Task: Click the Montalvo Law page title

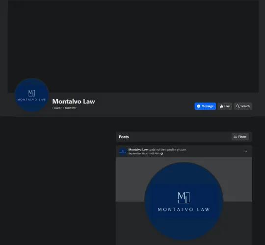Action: pos(74,101)
